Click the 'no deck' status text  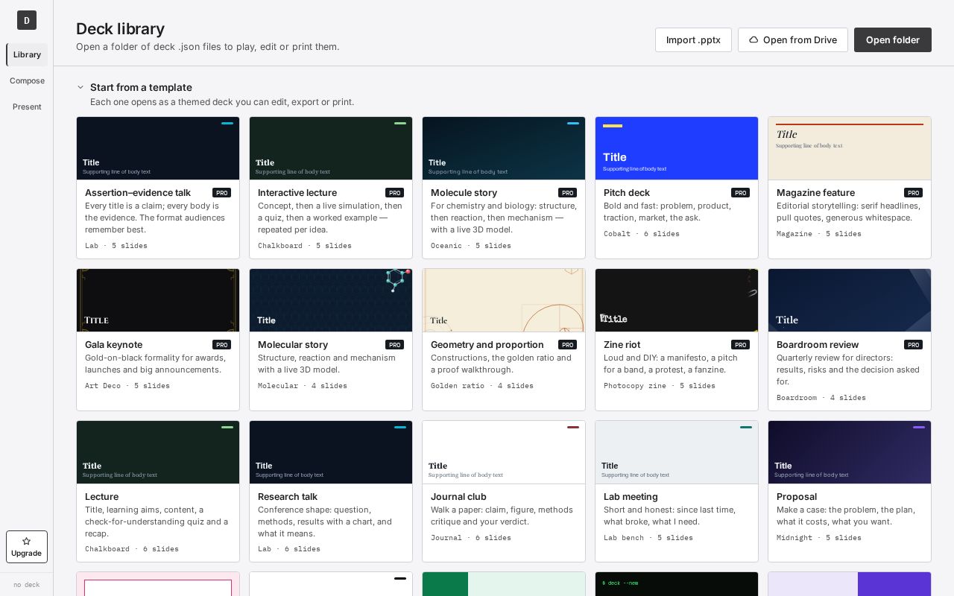click(x=27, y=585)
